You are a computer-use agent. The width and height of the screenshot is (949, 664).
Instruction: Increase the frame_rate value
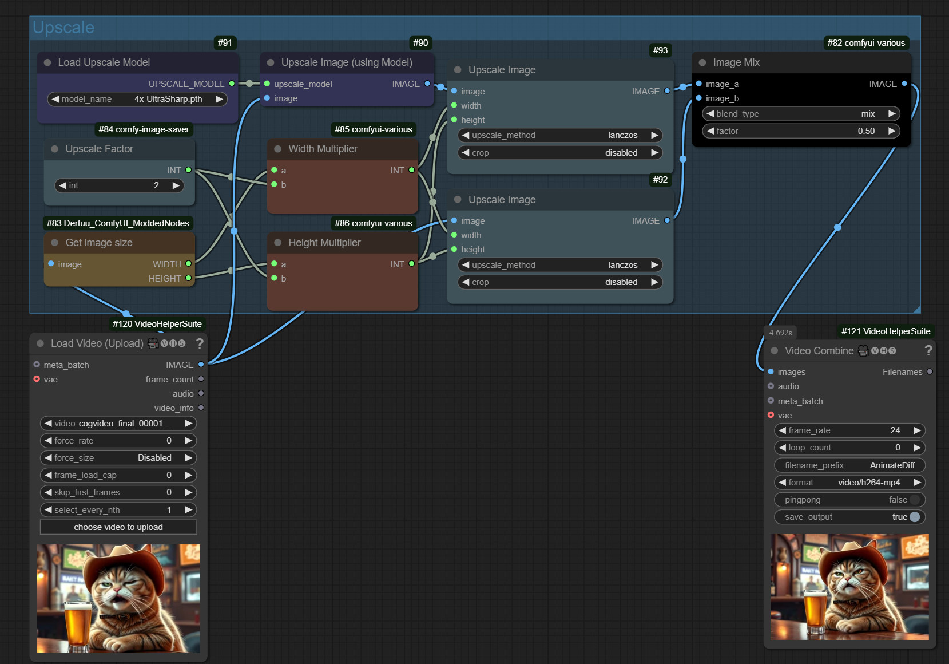[917, 430]
